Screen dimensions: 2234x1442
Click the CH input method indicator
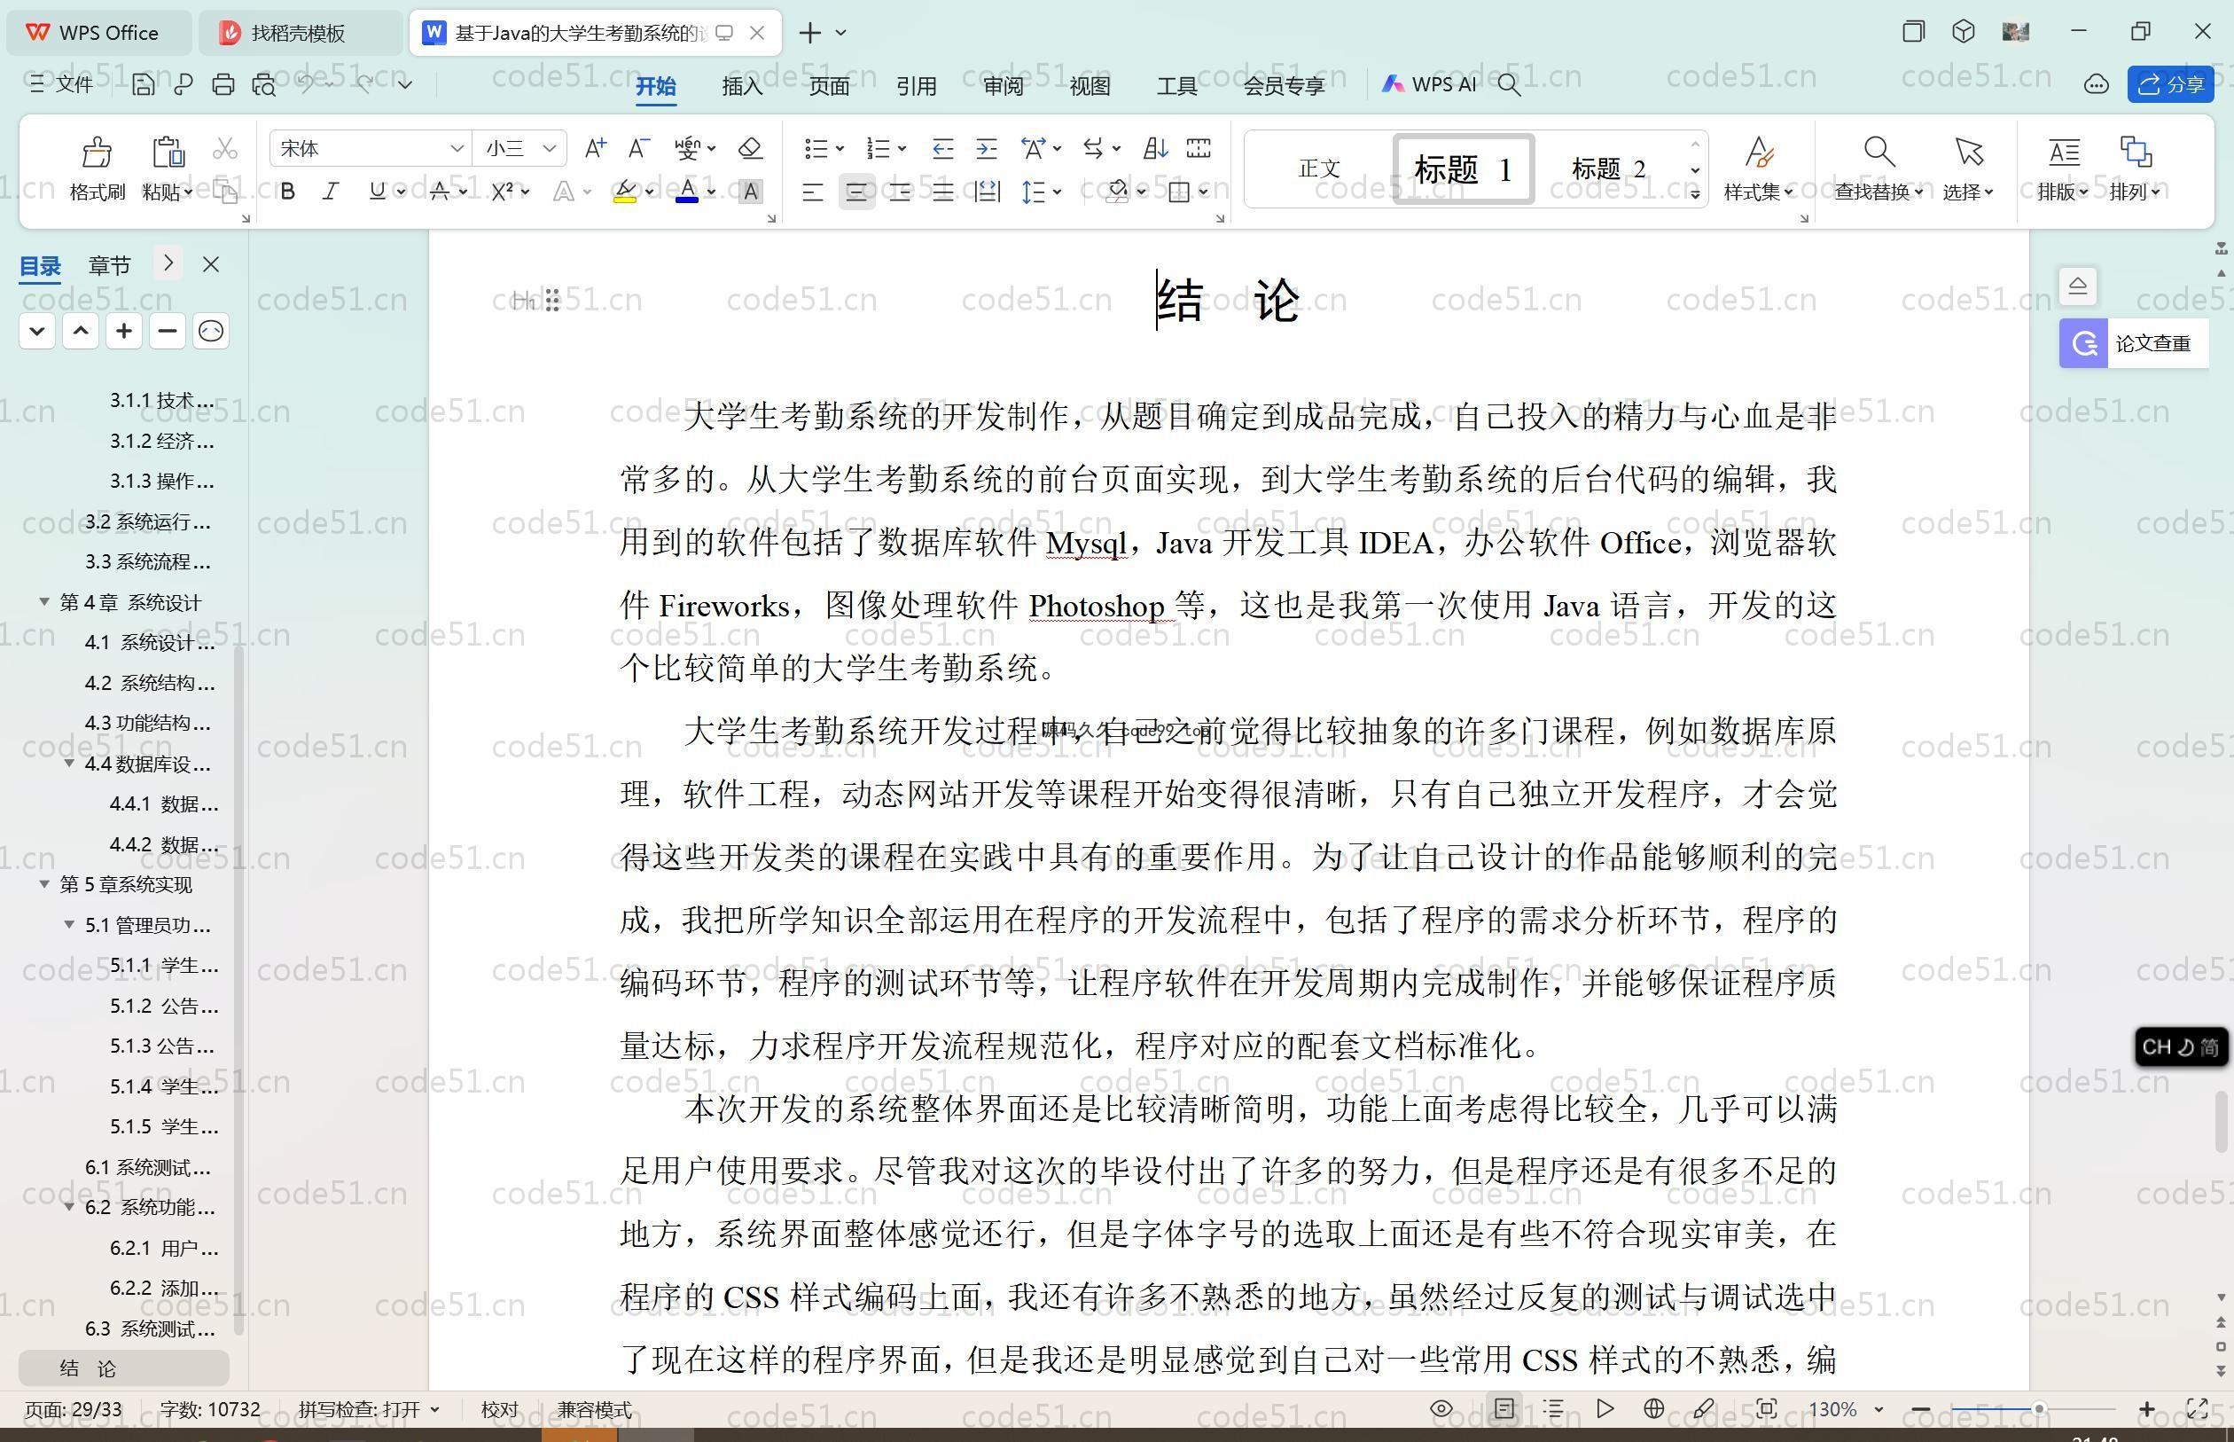click(2182, 1046)
